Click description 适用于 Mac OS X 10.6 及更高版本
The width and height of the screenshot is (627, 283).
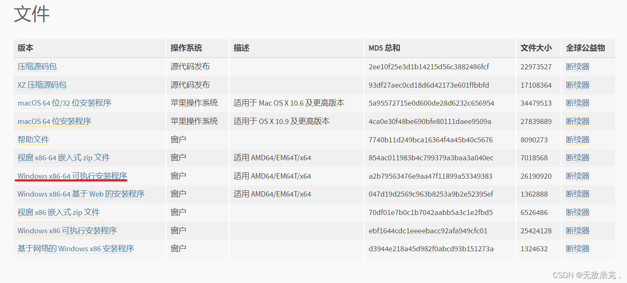(x=289, y=103)
